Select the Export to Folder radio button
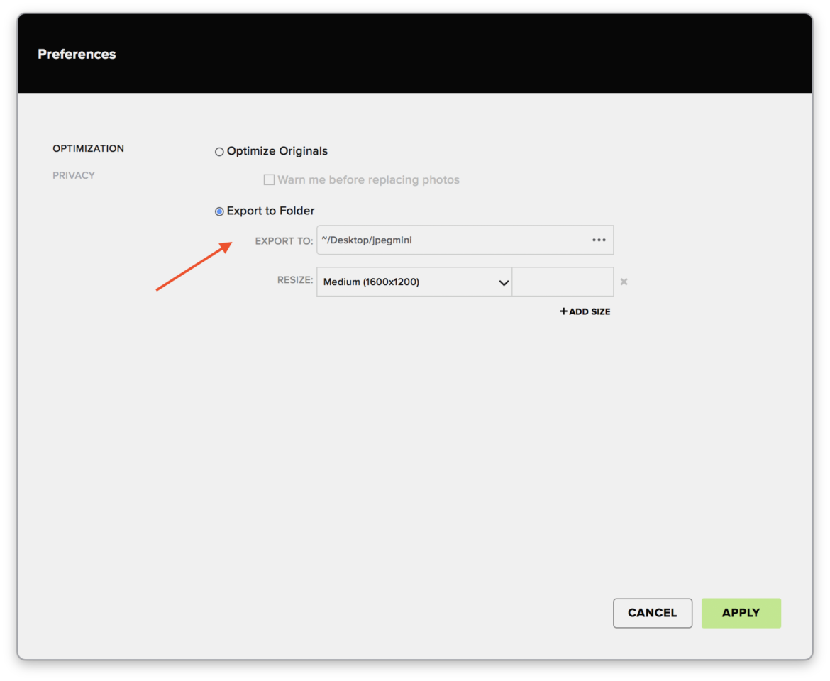 point(219,211)
